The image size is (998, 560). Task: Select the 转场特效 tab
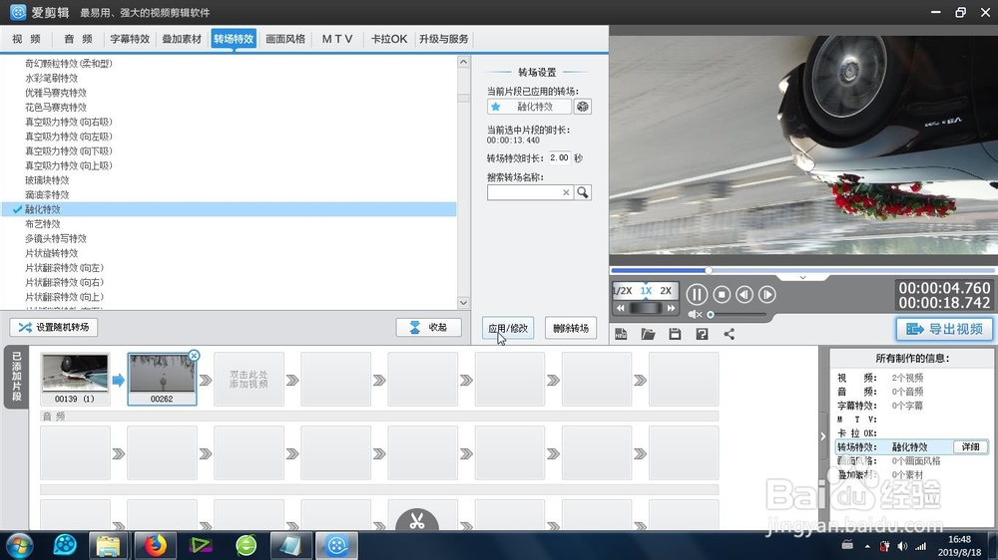pos(234,39)
